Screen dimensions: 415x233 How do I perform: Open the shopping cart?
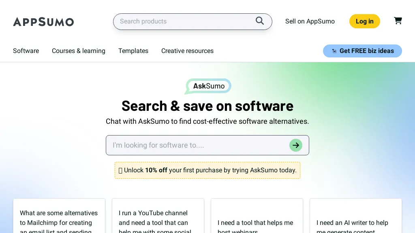click(398, 21)
